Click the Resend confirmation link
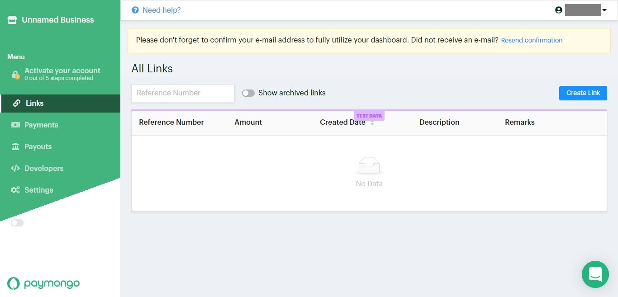Viewport: 618px width, 297px height. coord(532,40)
